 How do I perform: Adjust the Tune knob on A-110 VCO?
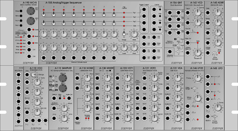37,82
